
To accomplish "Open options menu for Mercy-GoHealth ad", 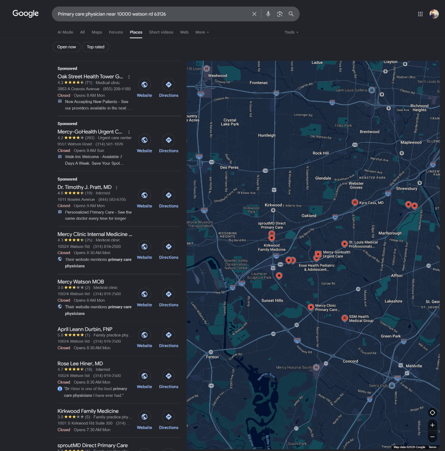I will coord(129,132).
